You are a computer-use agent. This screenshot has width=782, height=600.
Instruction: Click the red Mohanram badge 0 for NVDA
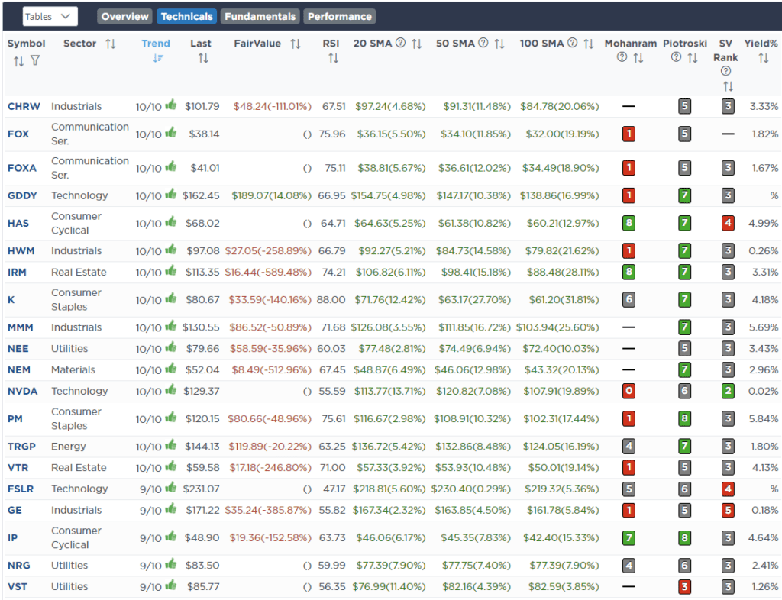click(x=629, y=391)
